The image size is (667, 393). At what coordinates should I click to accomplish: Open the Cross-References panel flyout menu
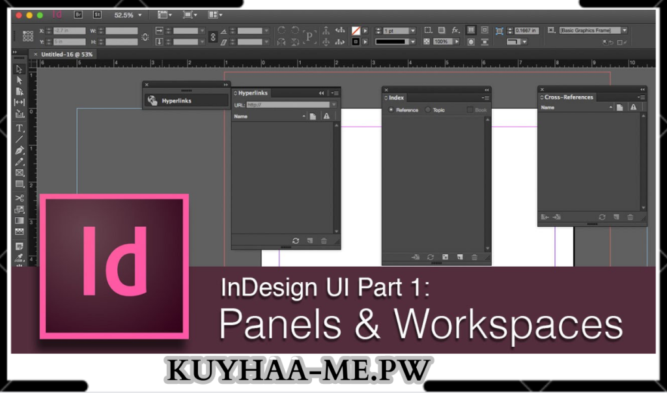[641, 97]
